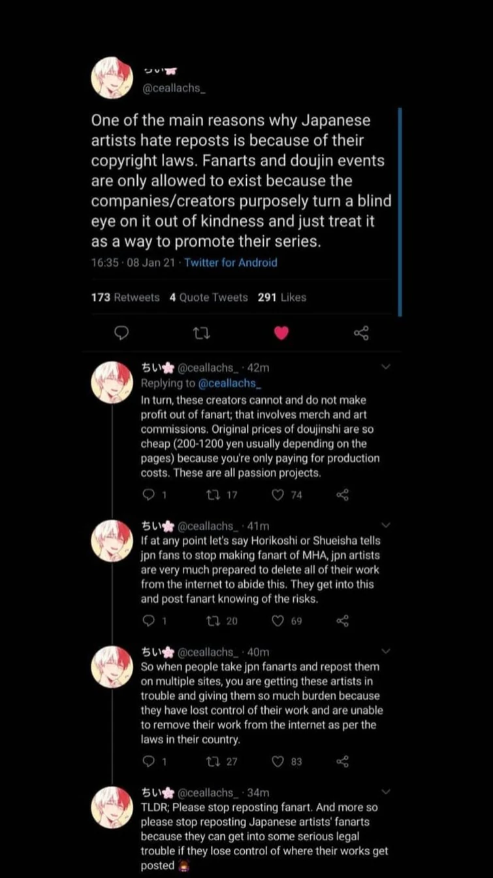Screen dimensions: 493x878
Task: Share the main tweet
Action: click(x=361, y=333)
